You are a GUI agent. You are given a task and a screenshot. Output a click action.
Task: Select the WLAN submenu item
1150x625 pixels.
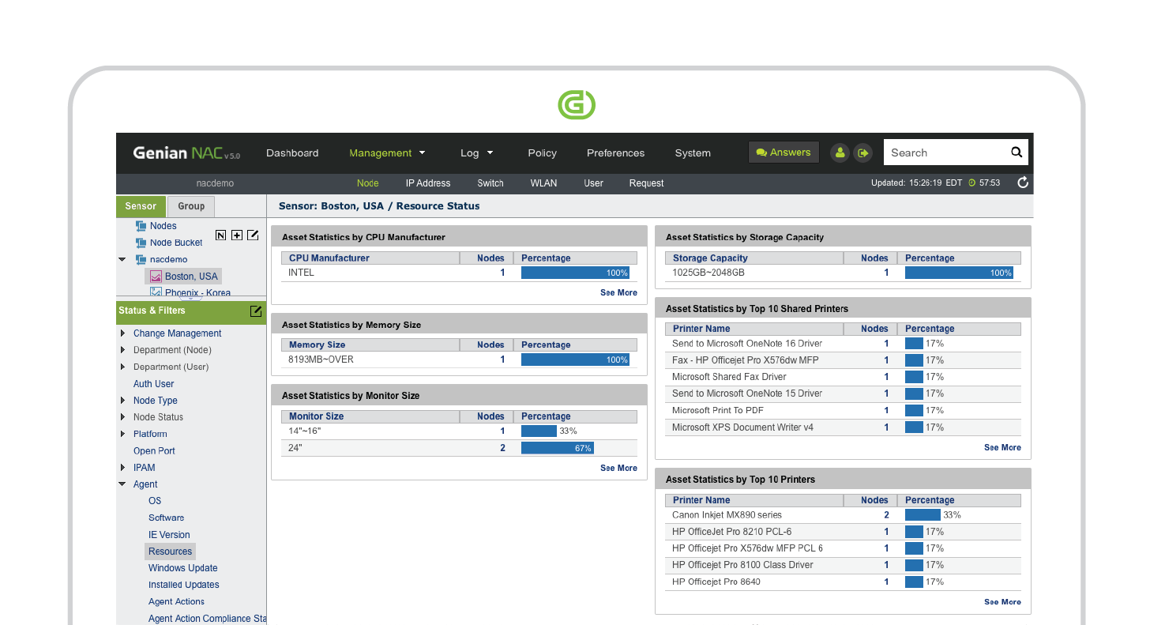pyautogui.click(x=543, y=183)
